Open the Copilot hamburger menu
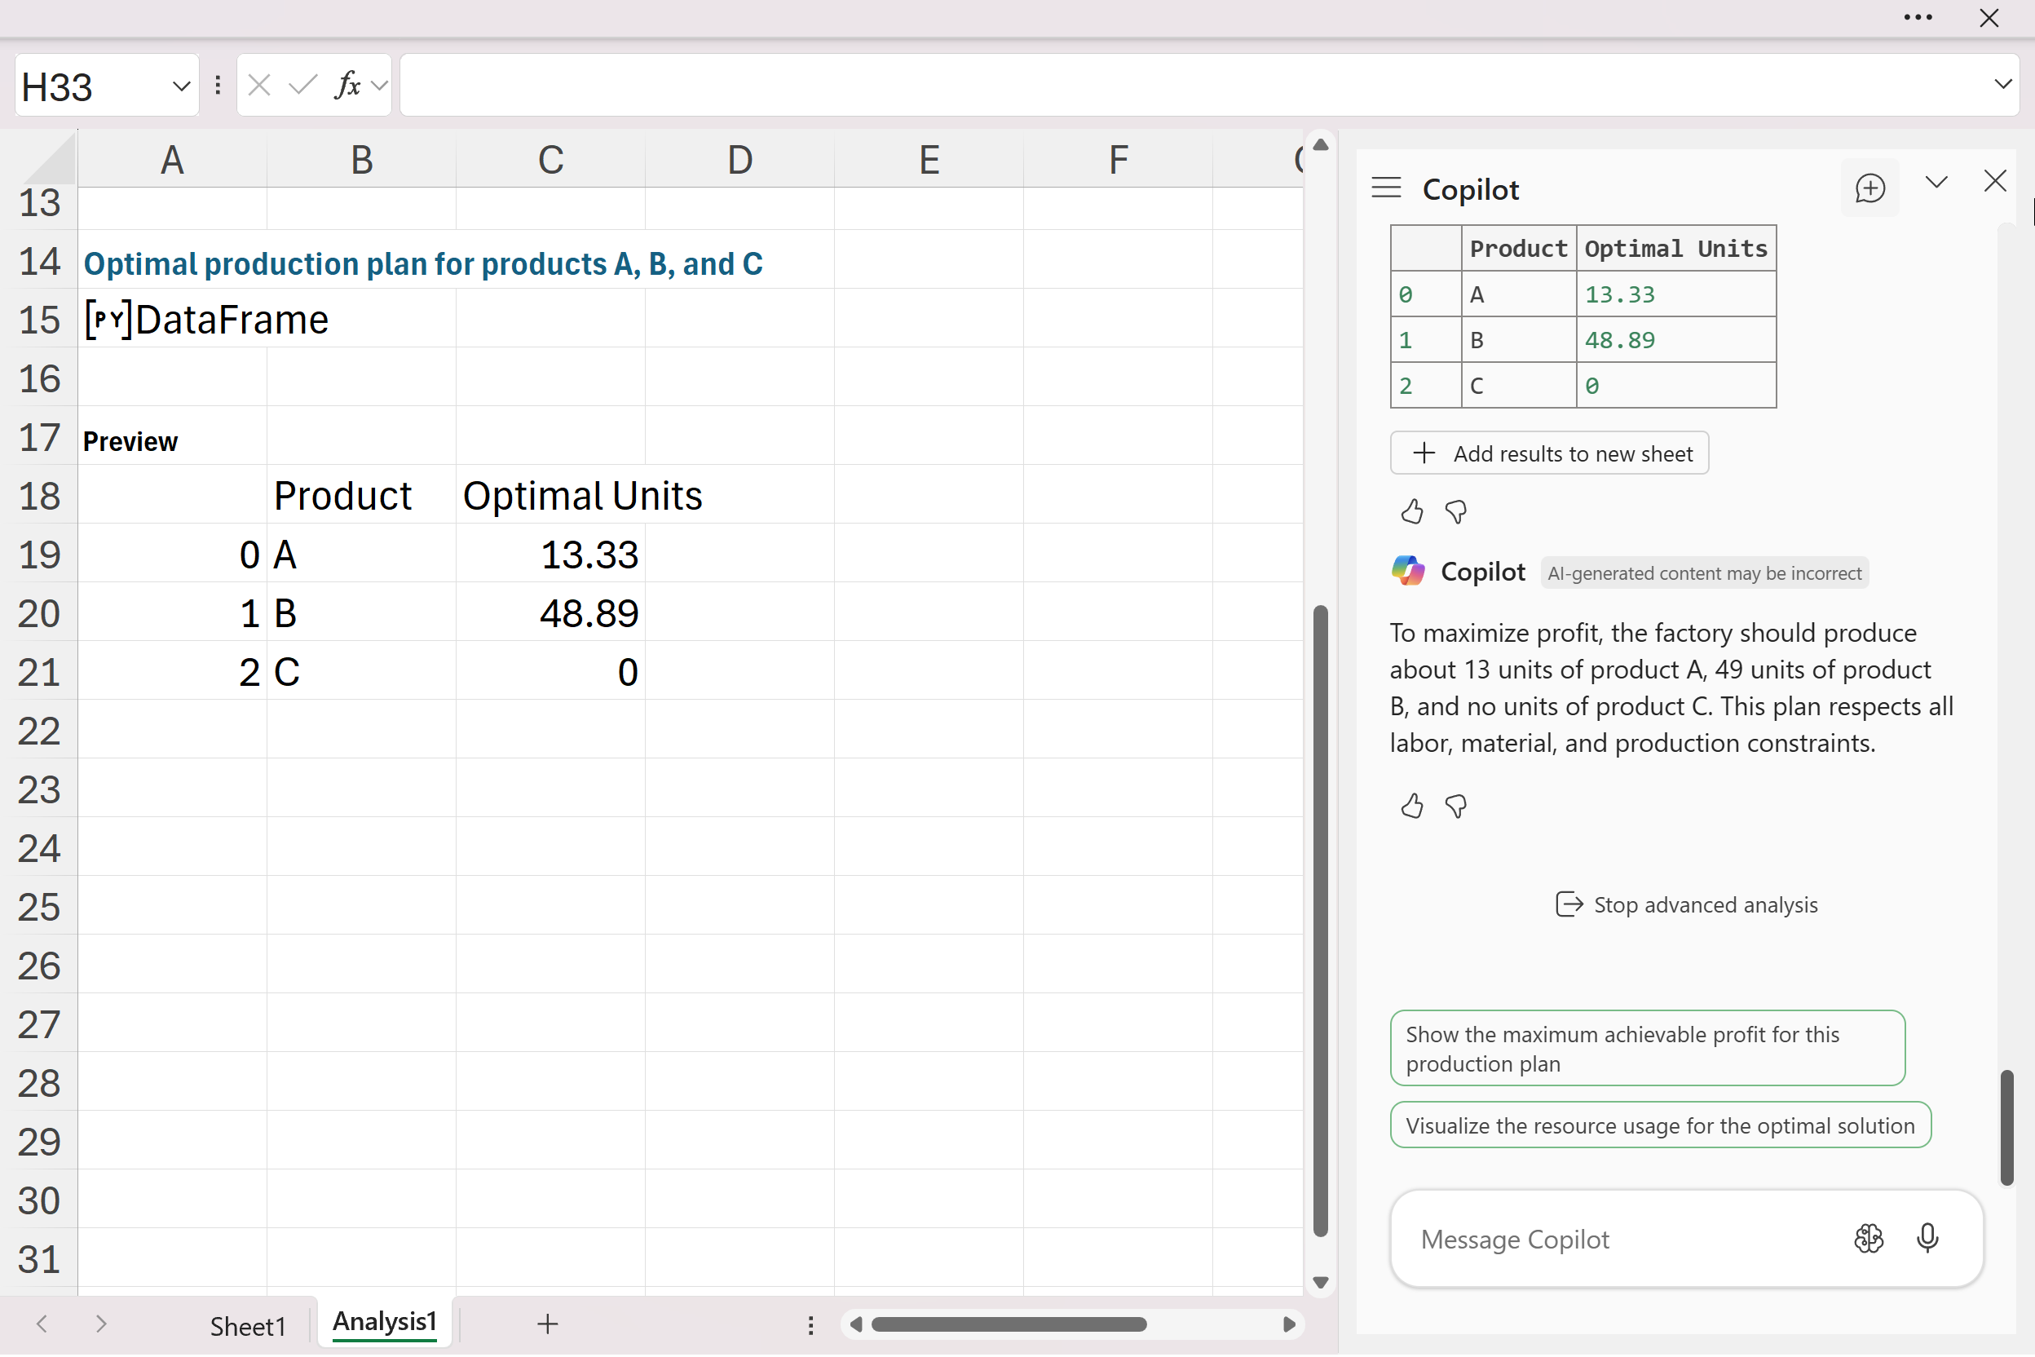The height and width of the screenshot is (1357, 2035). 1385,188
